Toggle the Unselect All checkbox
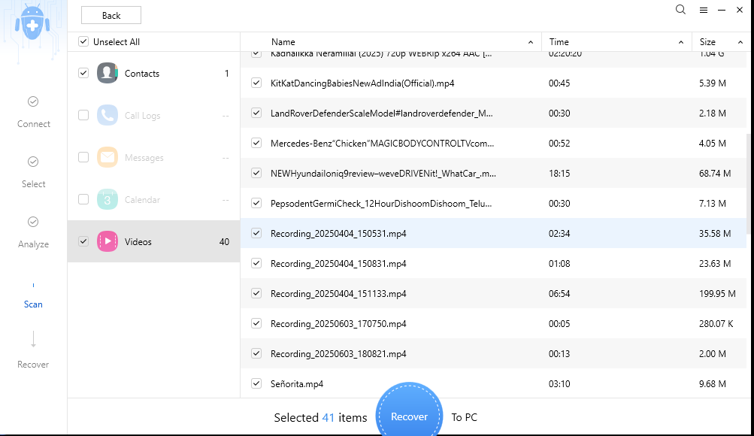The image size is (754, 436). point(83,41)
